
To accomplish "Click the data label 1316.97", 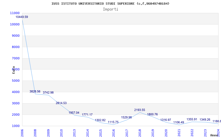I will coord(165,120).
